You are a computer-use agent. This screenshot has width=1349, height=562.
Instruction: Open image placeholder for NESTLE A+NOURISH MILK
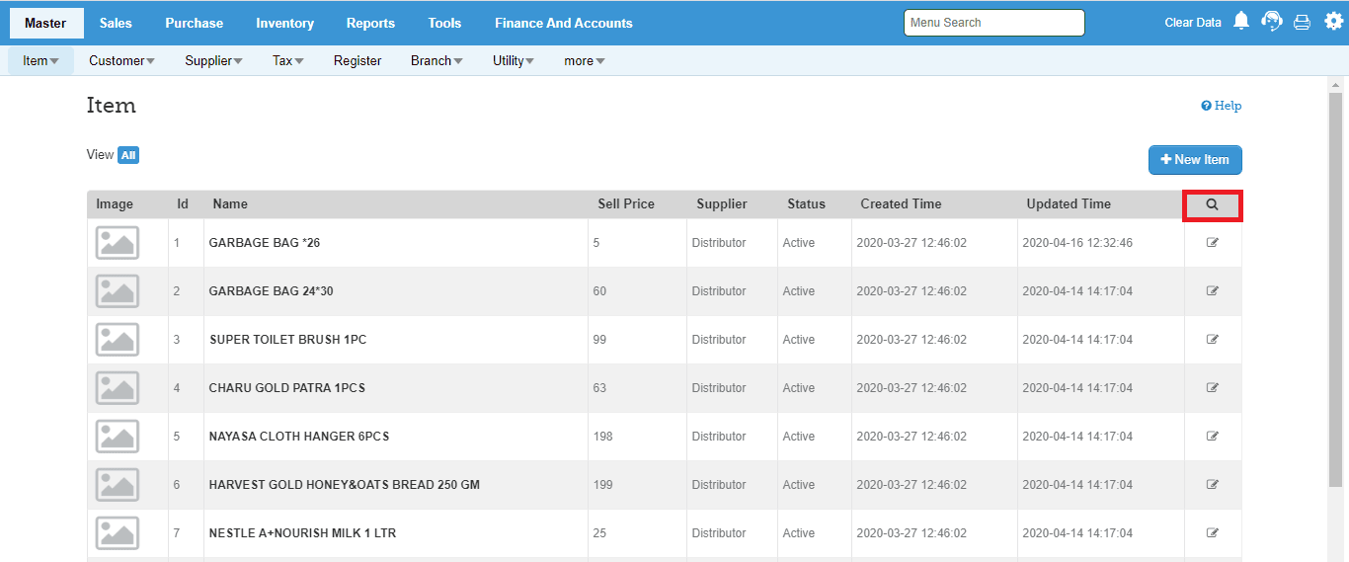[x=118, y=533]
